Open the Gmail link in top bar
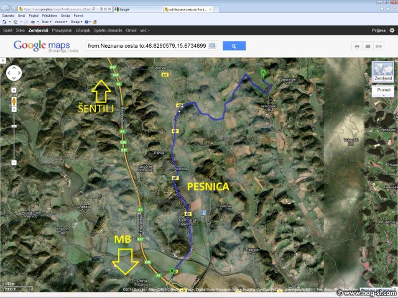The image size is (398, 298). tap(131, 30)
